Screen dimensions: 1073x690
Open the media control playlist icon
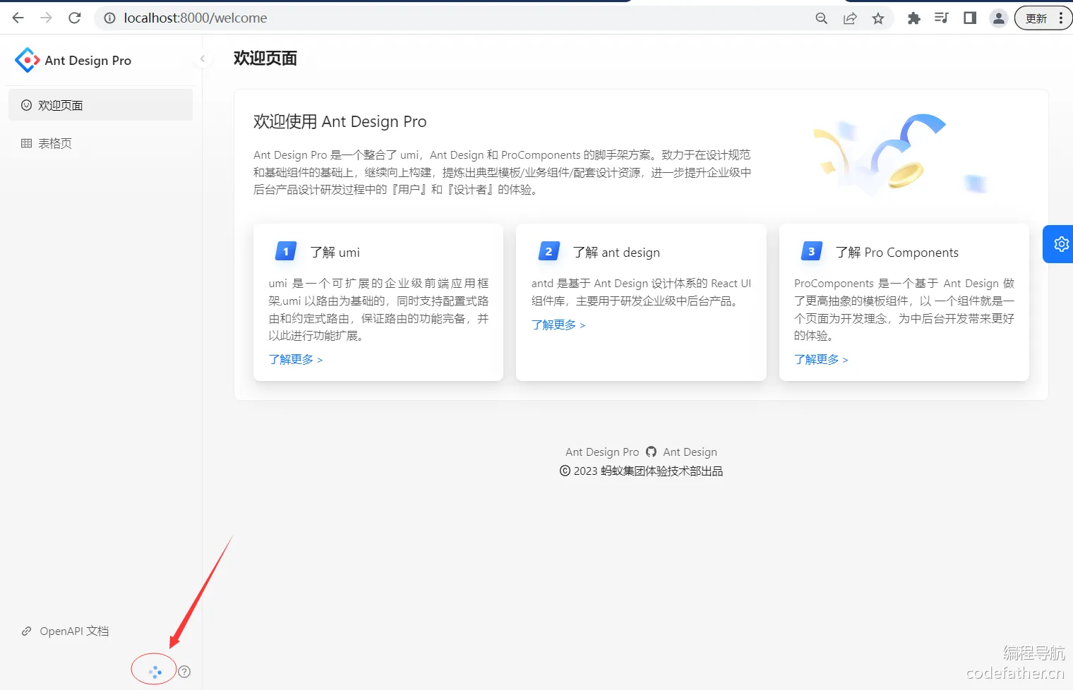[x=942, y=18]
